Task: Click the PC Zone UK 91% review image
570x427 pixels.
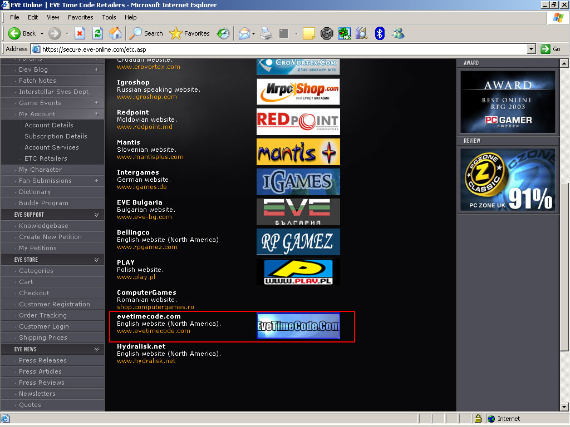Action: 508,180
